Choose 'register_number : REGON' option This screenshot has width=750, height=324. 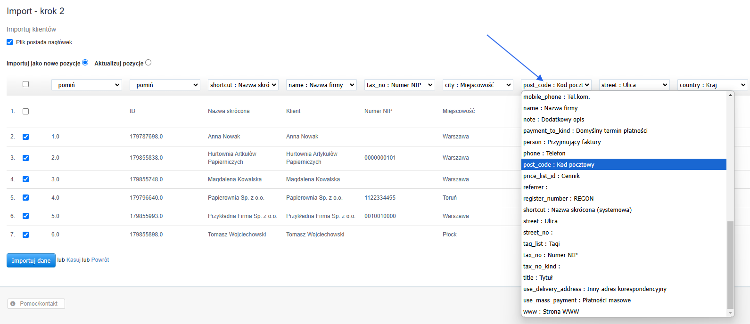pyautogui.click(x=624, y=198)
